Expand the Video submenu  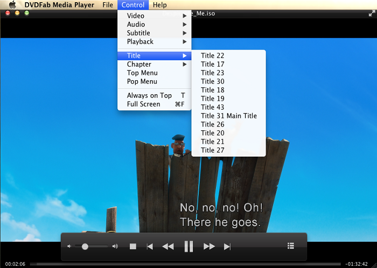[155, 16]
